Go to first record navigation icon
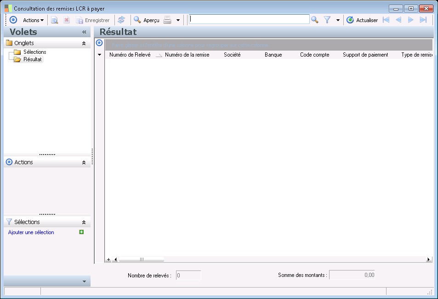 [386, 20]
